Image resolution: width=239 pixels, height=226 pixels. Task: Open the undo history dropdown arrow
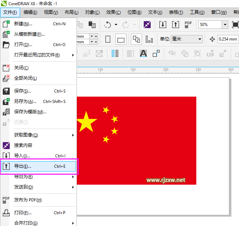click(x=116, y=25)
